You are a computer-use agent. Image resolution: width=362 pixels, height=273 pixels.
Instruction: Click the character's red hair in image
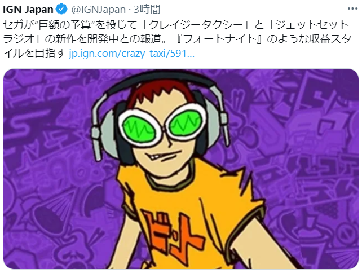tap(162, 93)
